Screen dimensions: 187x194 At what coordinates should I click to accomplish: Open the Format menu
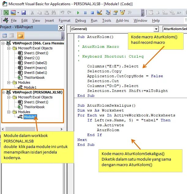point(65,21)
